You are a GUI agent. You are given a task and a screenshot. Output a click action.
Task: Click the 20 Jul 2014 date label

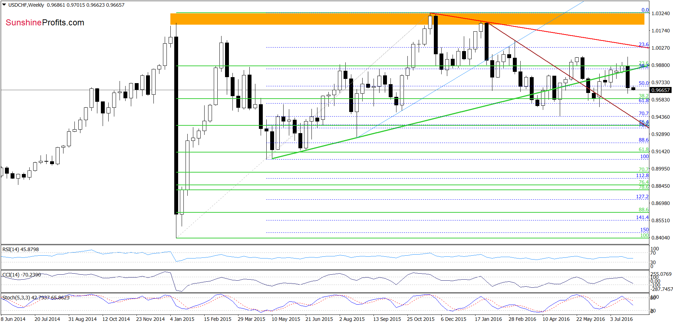pos(47,319)
